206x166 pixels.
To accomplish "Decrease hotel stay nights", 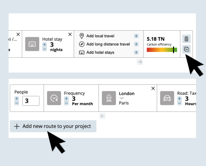I will click(45, 49).
